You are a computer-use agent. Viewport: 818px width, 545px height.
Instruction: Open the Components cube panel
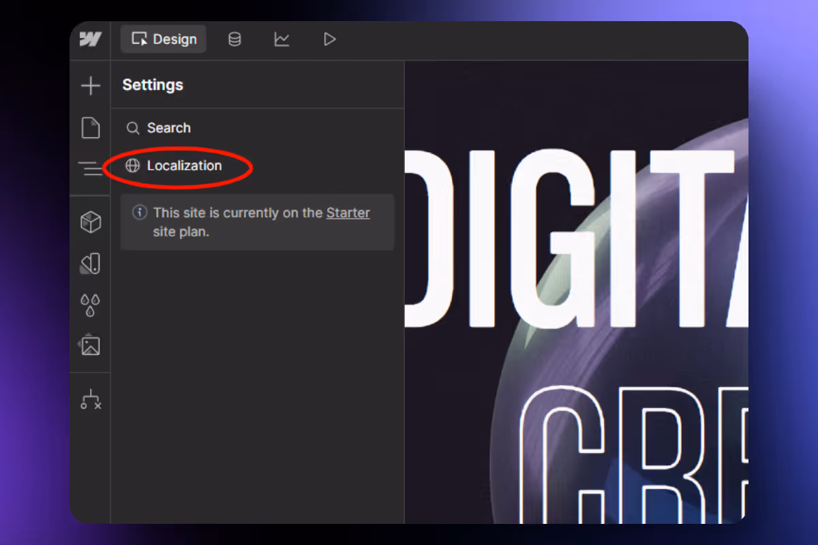[91, 222]
